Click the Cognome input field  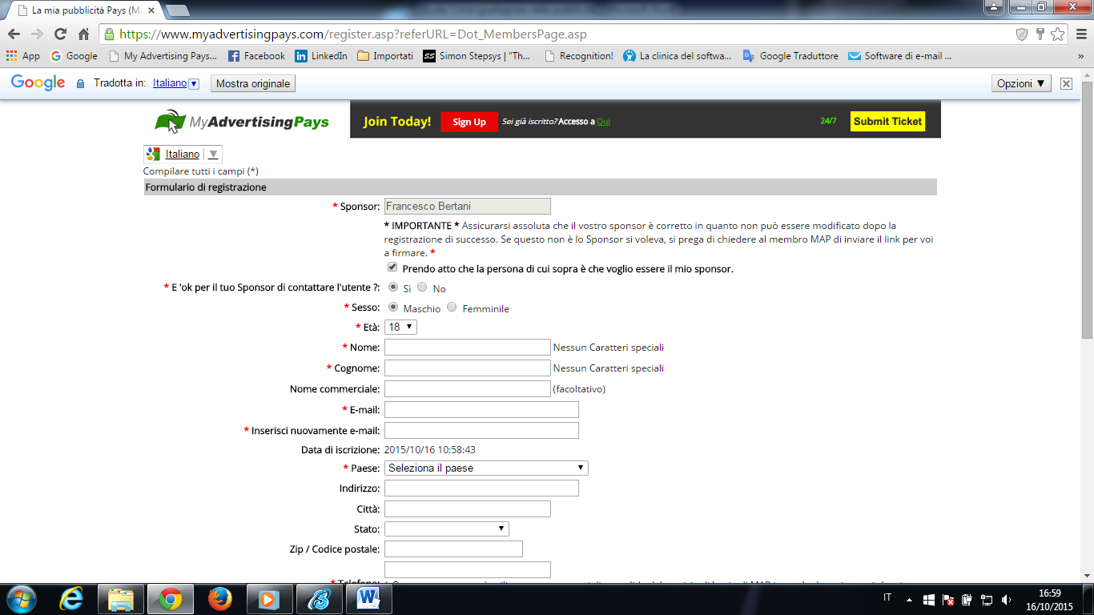pyautogui.click(x=468, y=368)
